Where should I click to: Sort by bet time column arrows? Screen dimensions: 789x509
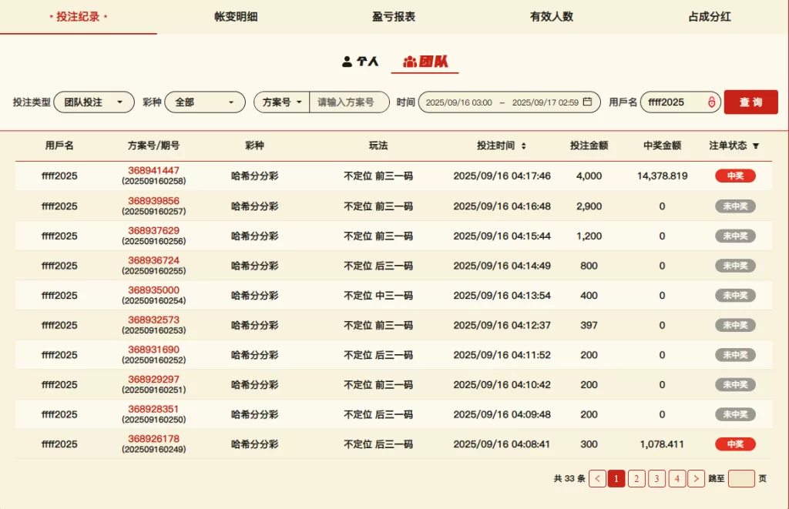coord(524,146)
